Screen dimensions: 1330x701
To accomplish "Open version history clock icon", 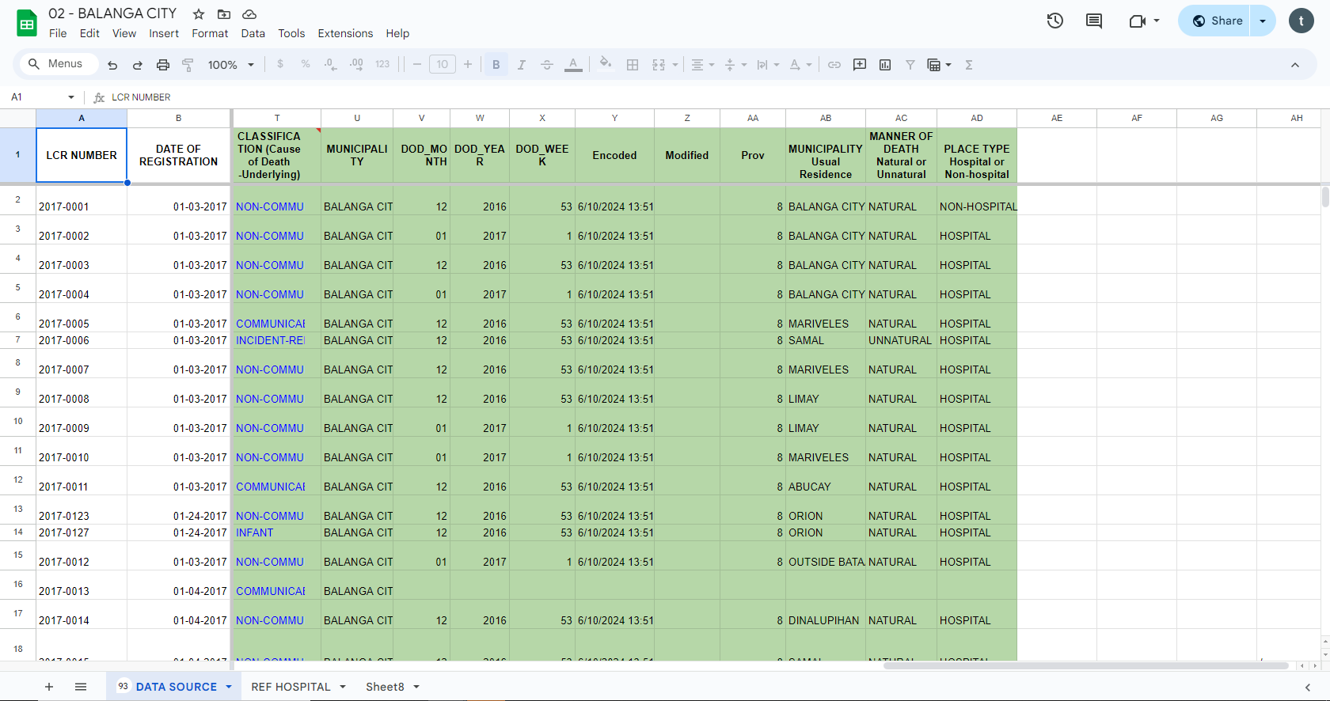I will coord(1054,21).
